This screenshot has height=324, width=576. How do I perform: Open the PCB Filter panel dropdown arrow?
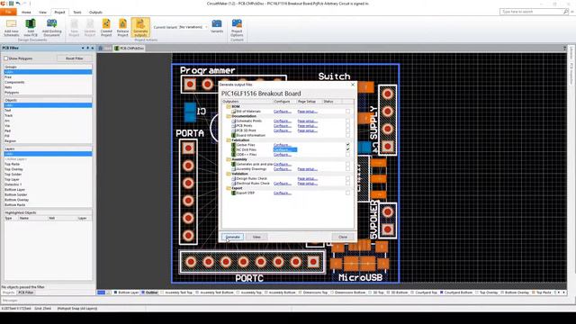83,48
